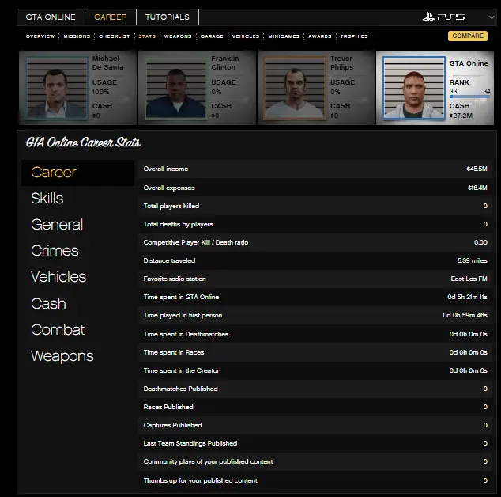Click the rank 33 to 34 progress bar

pyautogui.click(x=469, y=97)
